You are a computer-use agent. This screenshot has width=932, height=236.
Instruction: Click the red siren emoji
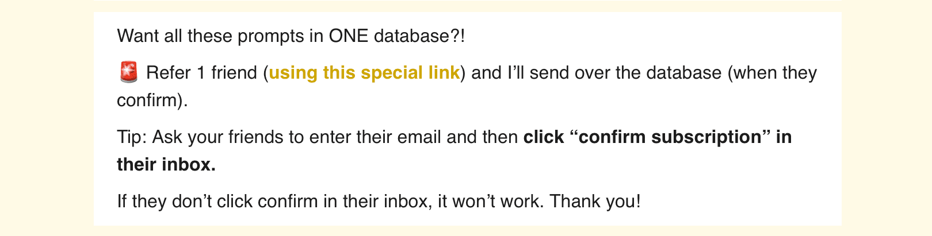click(x=128, y=72)
